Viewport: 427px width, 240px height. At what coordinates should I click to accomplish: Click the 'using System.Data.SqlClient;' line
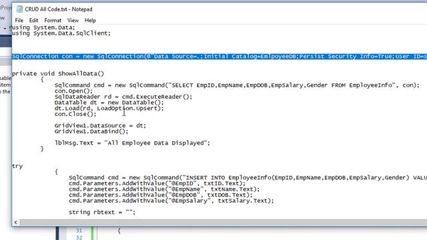click(x=61, y=33)
